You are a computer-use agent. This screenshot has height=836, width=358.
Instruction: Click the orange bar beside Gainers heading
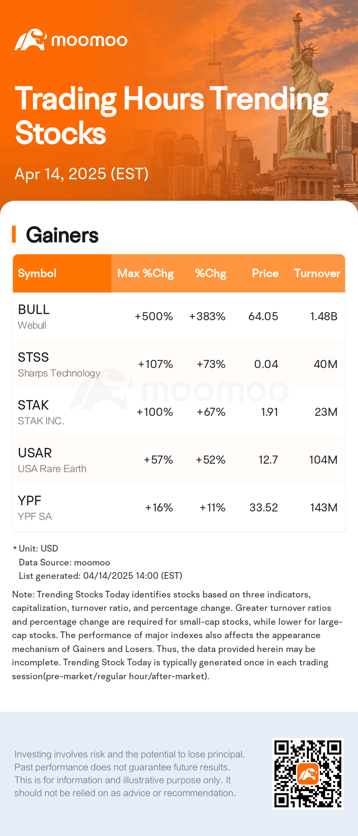click(14, 235)
